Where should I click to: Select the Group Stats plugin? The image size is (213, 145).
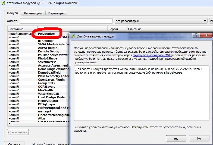[46, 83]
